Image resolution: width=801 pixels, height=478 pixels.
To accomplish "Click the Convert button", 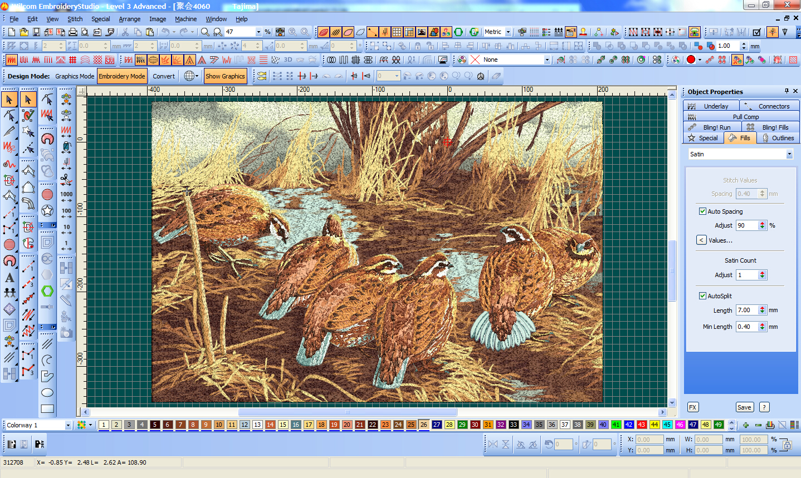I will [164, 76].
